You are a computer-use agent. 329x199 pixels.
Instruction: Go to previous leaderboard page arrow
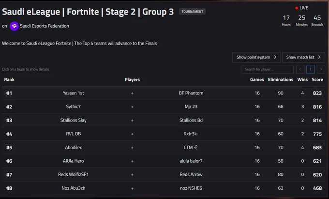tap(300, 69)
